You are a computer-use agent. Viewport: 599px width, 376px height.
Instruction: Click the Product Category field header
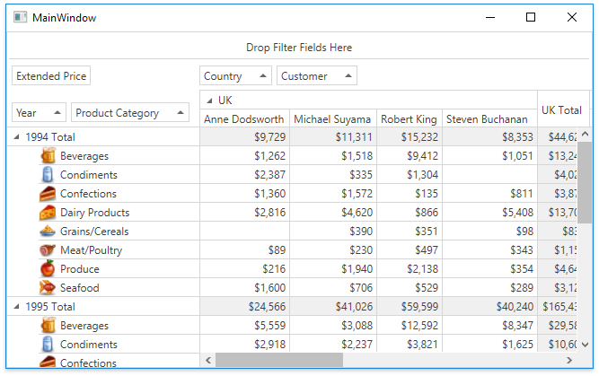(130, 112)
